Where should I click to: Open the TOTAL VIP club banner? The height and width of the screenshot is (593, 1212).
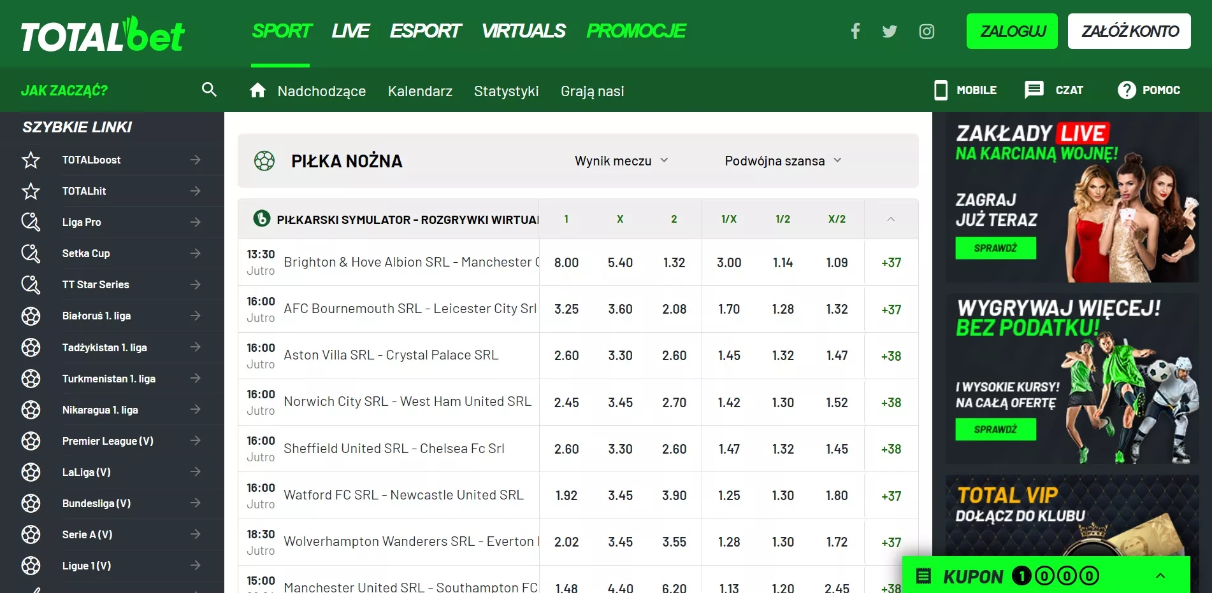click(1072, 515)
